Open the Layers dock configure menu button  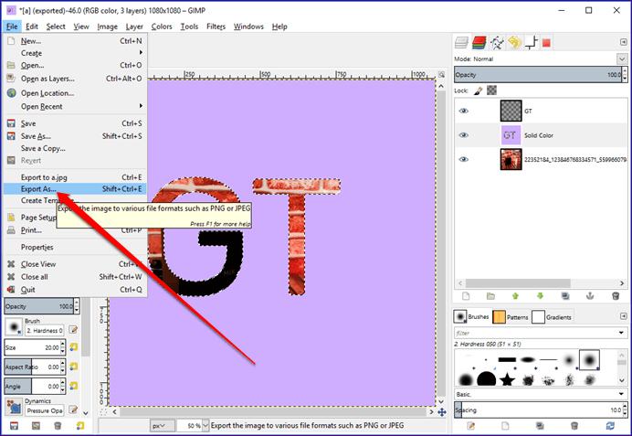pyautogui.click(x=623, y=42)
